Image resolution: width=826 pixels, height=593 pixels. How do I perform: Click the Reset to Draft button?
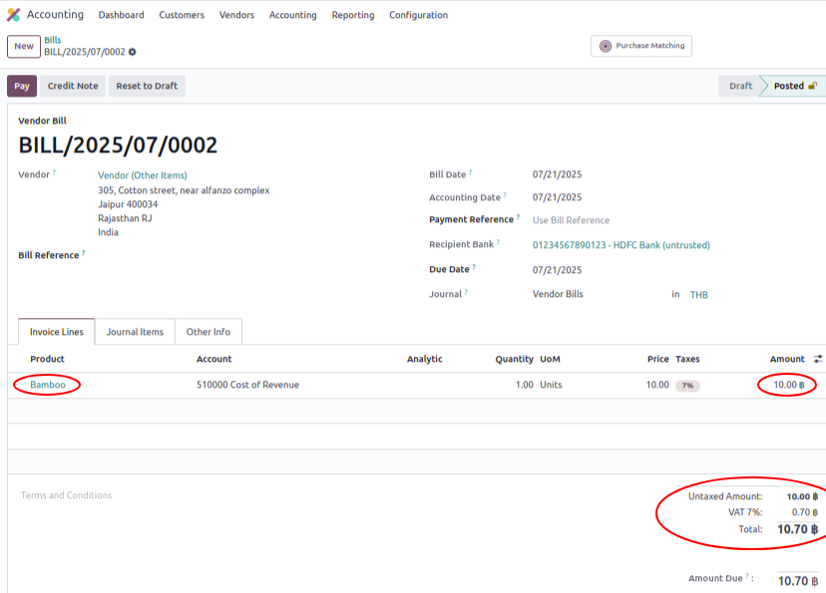pos(147,86)
